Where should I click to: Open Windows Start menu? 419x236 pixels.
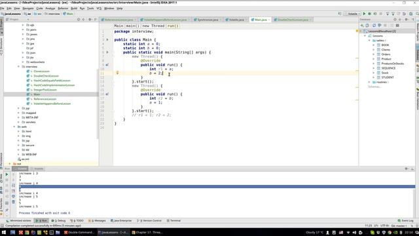(x=4, y=232)
